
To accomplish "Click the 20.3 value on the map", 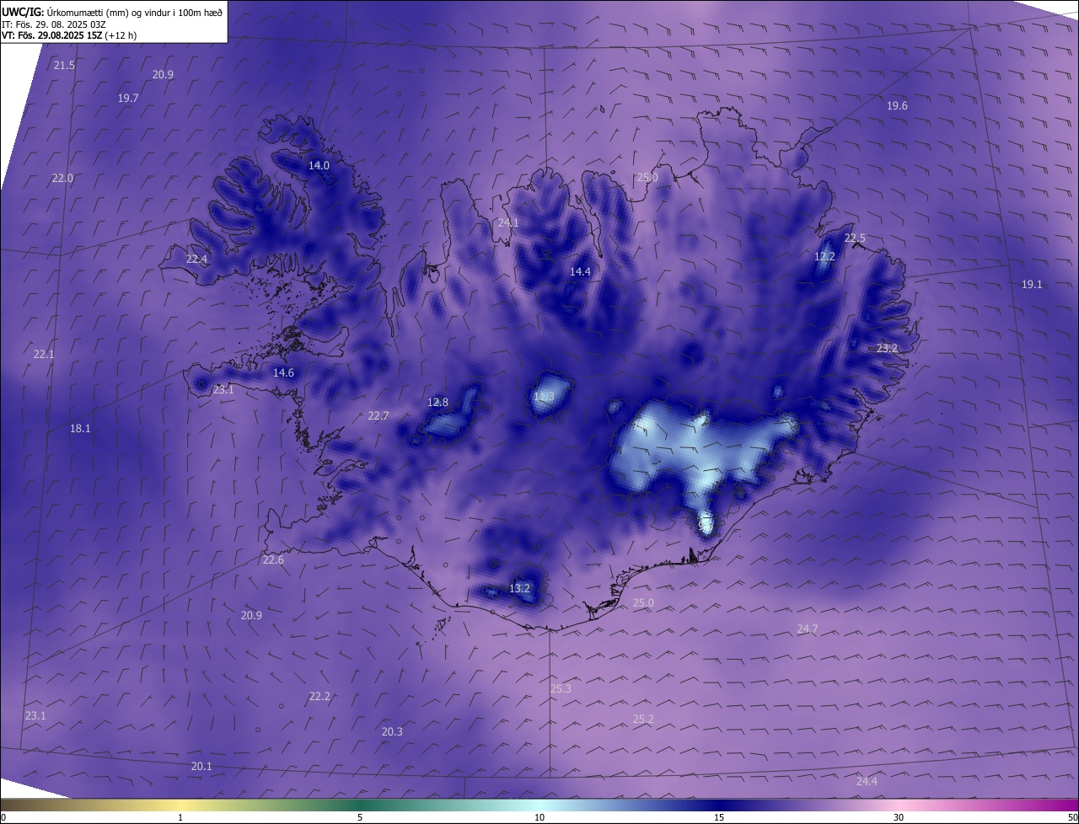I will pyautogui.click(x=392, y=732).
